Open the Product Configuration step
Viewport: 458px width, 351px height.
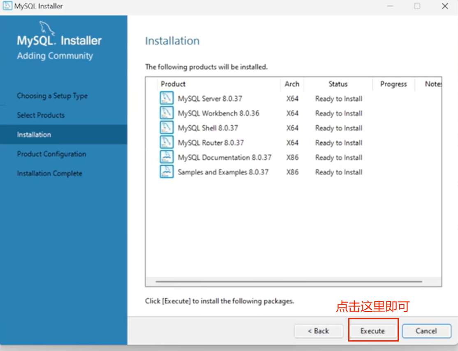[51, 154]
